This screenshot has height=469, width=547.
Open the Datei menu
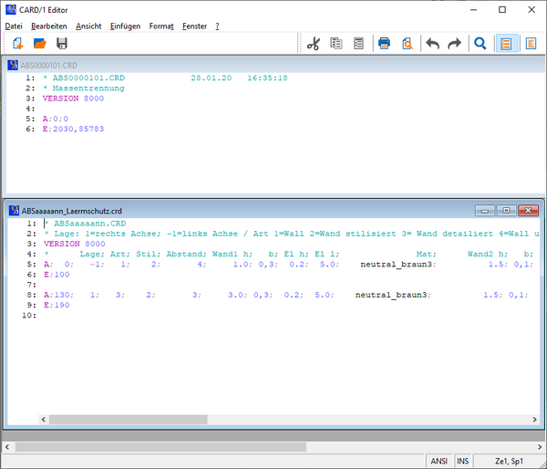click(14, 26)
